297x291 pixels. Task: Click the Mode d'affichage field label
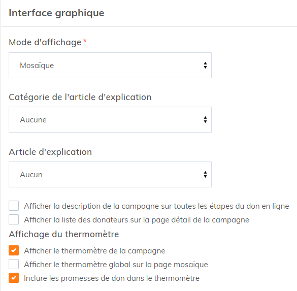[x=45, y=42]
